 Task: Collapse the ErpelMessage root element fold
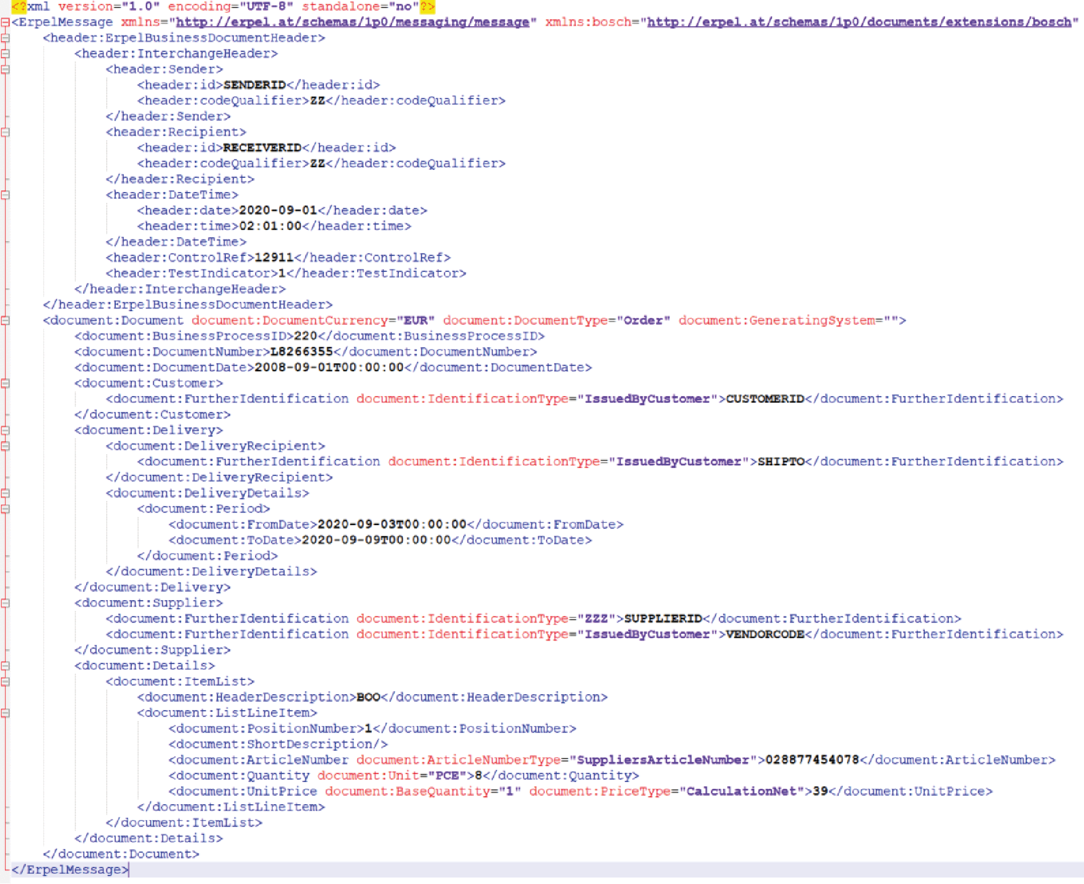coord(5,22)
